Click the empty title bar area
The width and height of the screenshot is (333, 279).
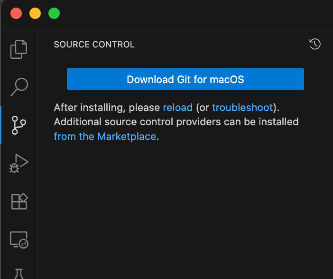coord(190,13)
